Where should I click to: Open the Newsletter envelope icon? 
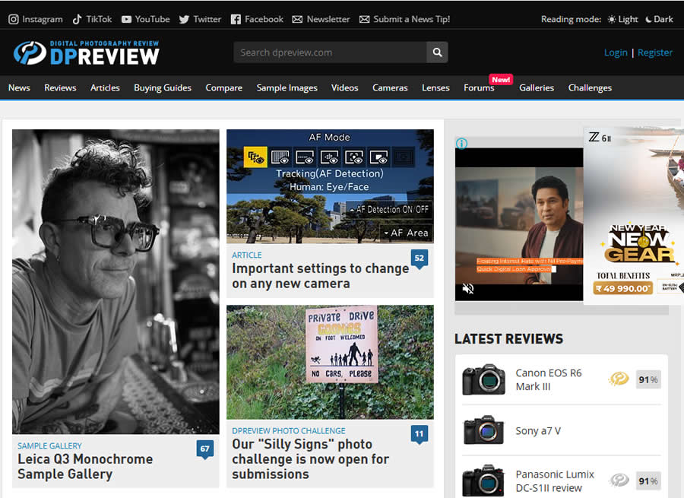[x=299, y=19]
